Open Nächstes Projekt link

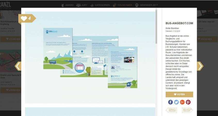[x=187, y=110]
